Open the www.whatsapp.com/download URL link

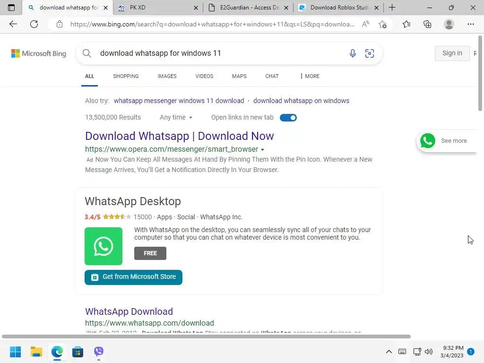(x=149, y=323)
